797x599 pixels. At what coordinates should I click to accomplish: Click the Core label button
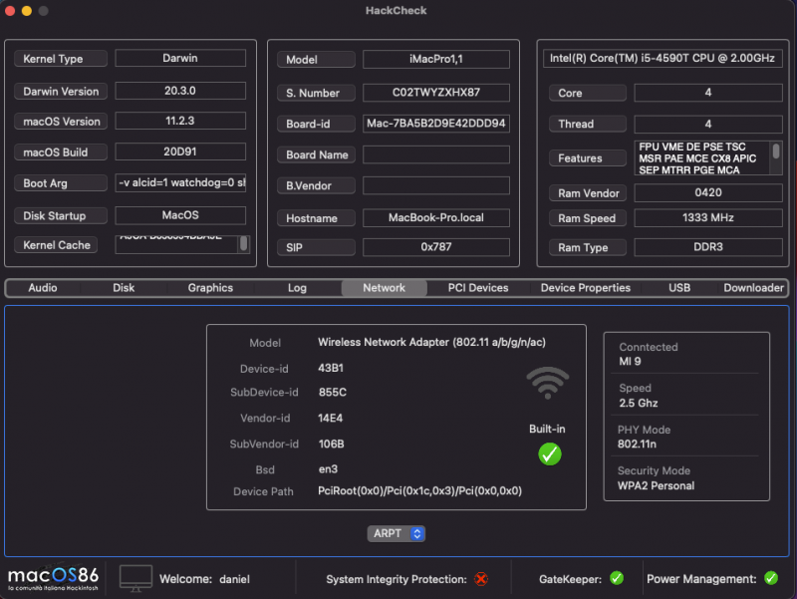(588, 93)
